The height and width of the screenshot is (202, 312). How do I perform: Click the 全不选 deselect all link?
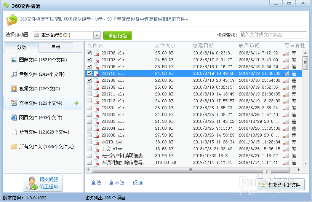tap(117, 183)
